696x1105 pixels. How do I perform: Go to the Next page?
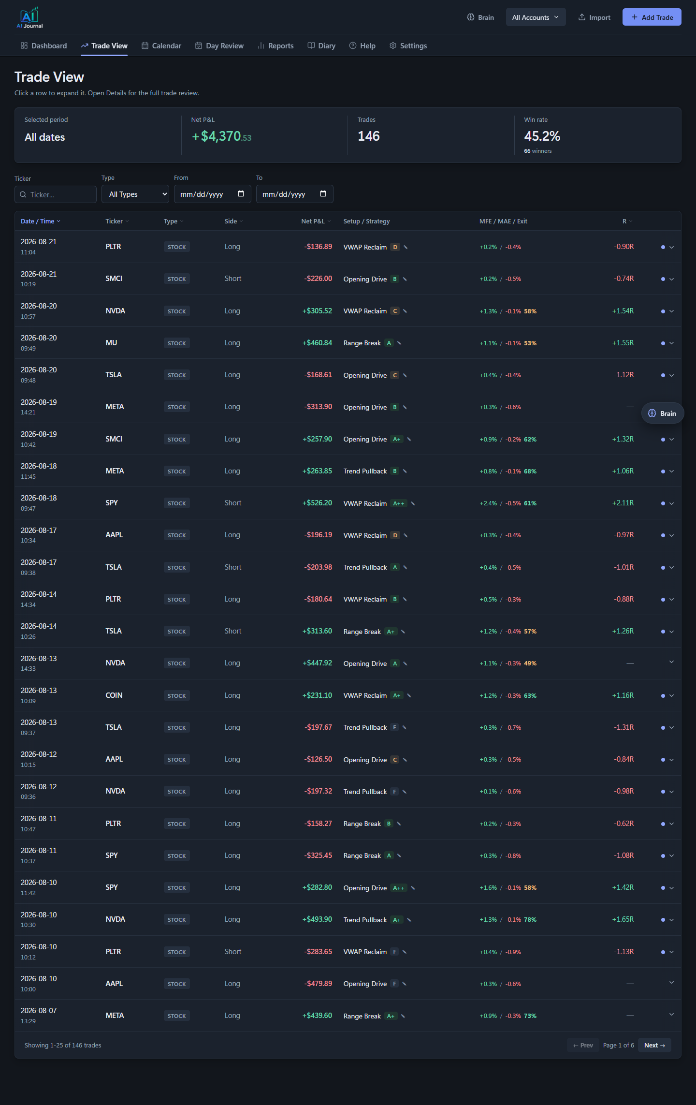pos(654,1045)
